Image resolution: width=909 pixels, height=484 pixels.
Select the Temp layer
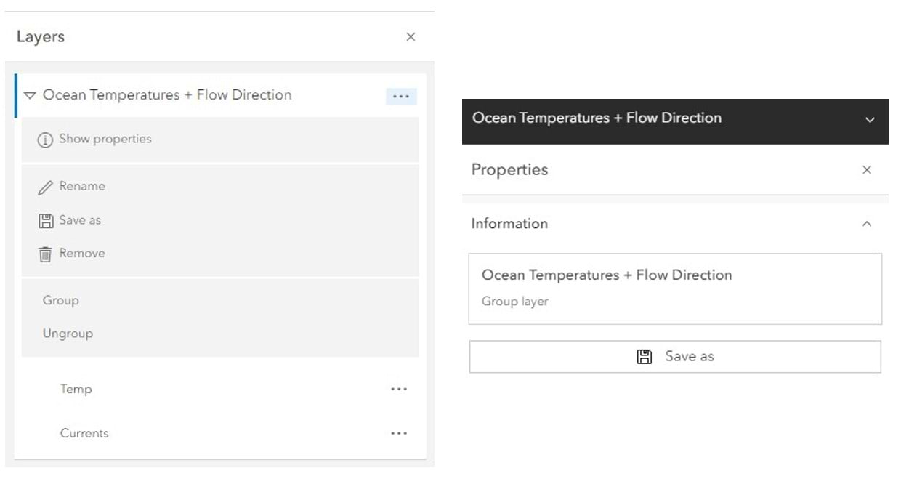pyautogui.click(x=76, y=389)
